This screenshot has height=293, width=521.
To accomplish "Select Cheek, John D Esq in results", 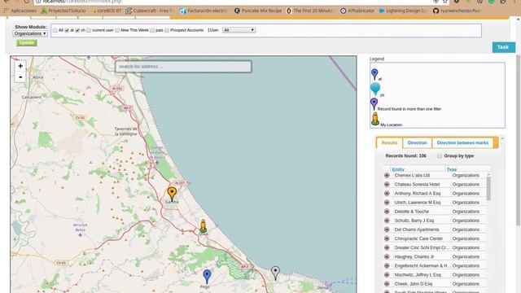I will click(x=414, y=284).
